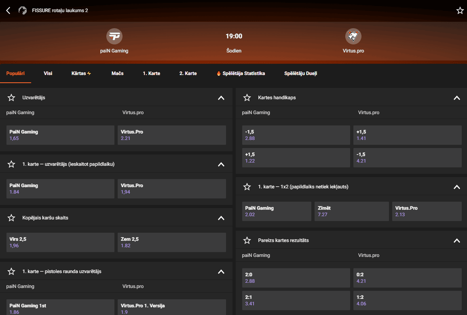This screenshot has height=315, width=467.
Task: Choose paiN Gaming +1,5 handicap at 1.22
Action: point(296,158)
